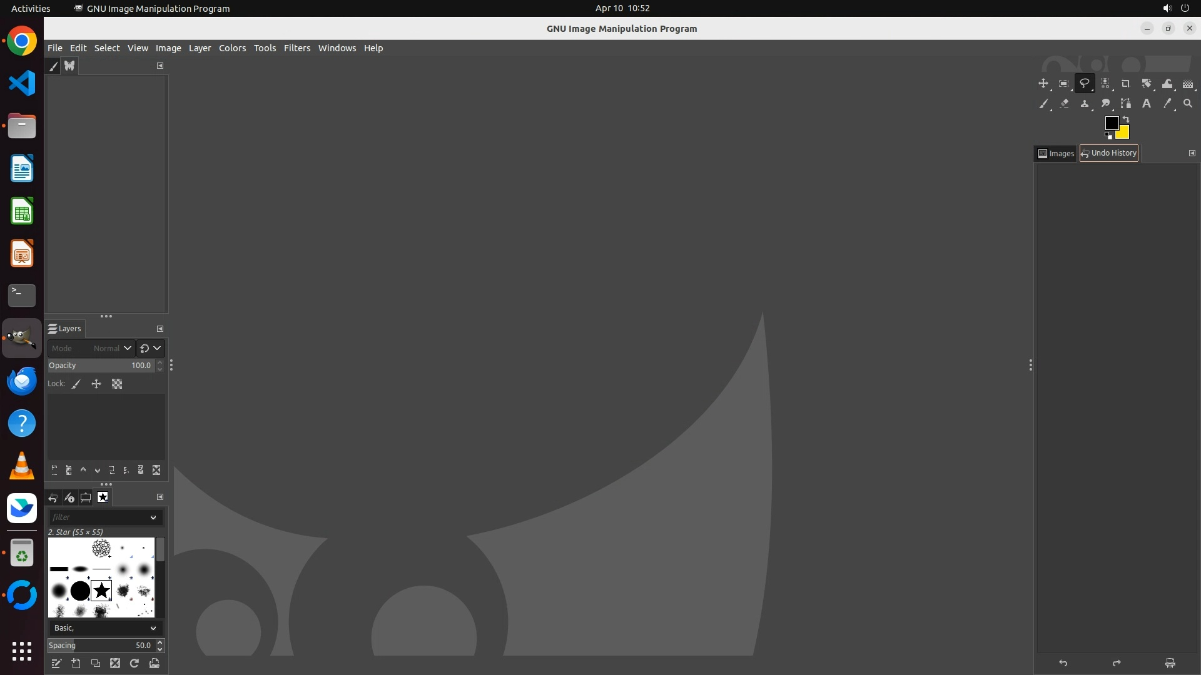Toggle lock alpha channel
This screenshot has width=1201, height=675.
pyautogui.click(x=117, y=384)
